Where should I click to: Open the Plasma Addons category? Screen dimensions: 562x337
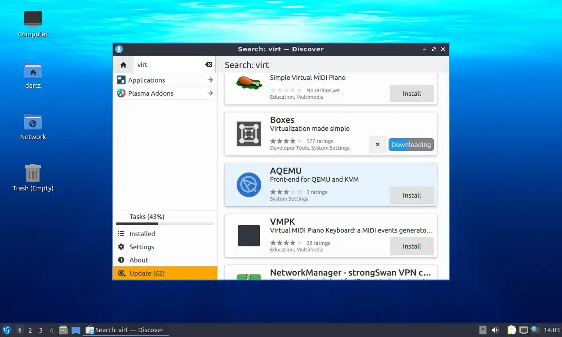pos(165,93)
